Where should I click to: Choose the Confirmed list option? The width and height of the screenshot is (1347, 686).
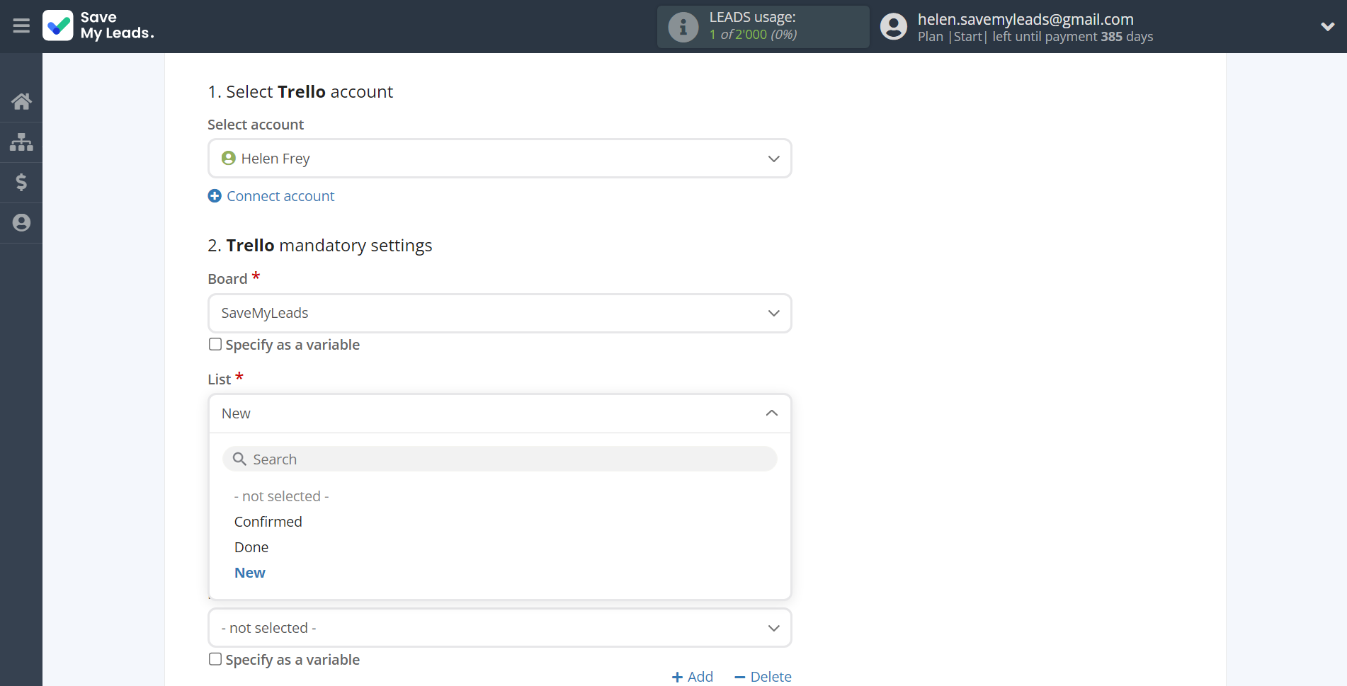tap(268, 522)
